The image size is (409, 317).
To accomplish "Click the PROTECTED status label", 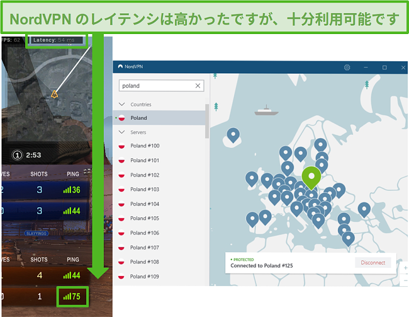I will coord(242,260).
